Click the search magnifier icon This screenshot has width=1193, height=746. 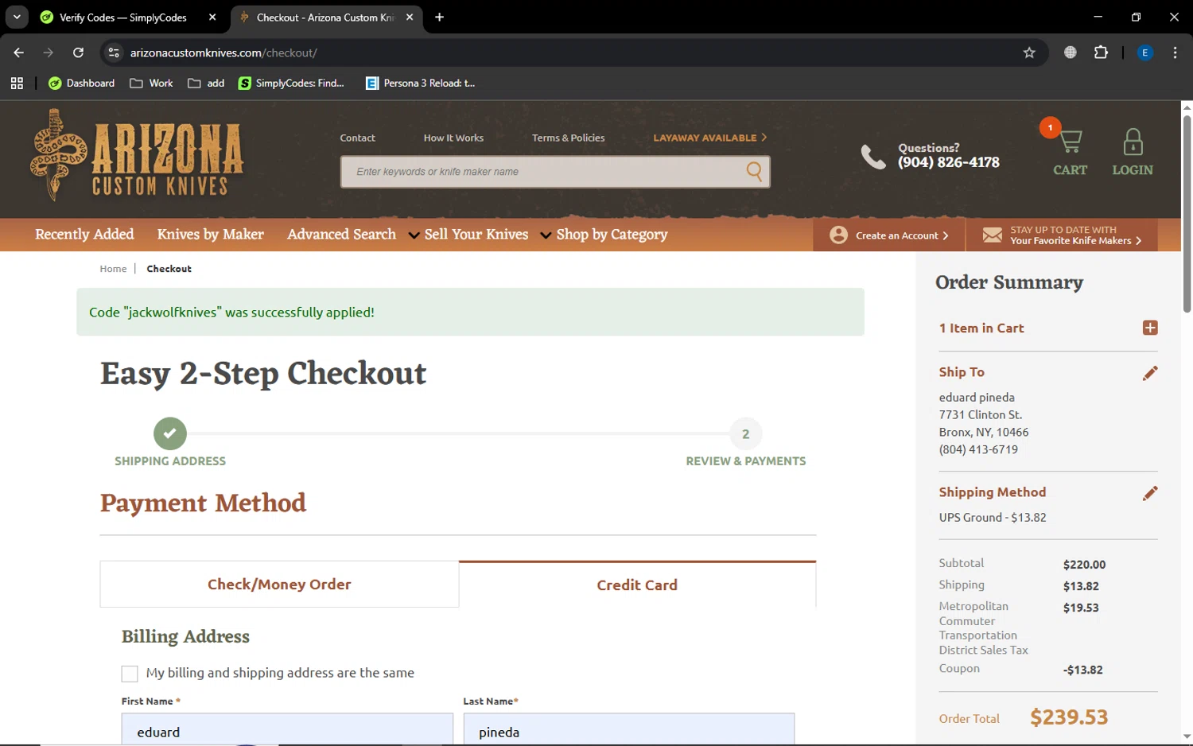pyautogui.click(x=754, y=171)
